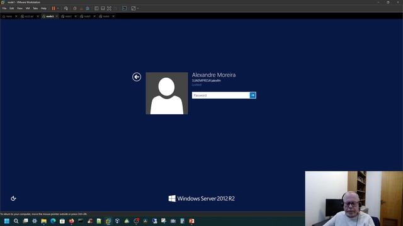Close the node1 tab

coord(57,16)
